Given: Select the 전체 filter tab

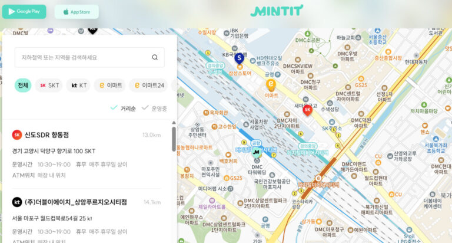Looking at the screenshot, I should point(23,86).
